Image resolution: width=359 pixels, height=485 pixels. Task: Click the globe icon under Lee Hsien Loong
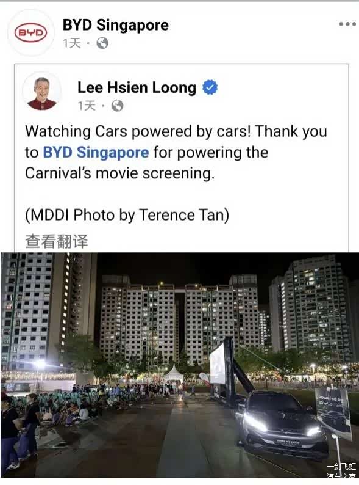pyautogui.click(x=117, y=106)
